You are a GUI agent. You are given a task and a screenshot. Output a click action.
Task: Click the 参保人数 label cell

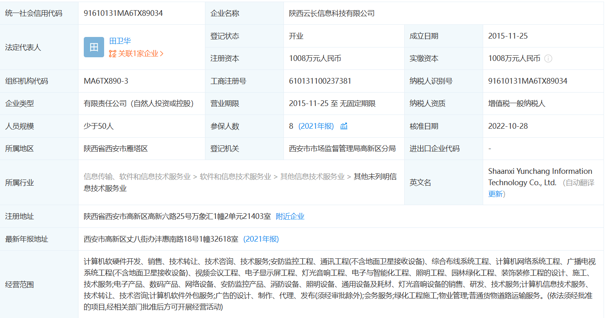pos(244,126)
